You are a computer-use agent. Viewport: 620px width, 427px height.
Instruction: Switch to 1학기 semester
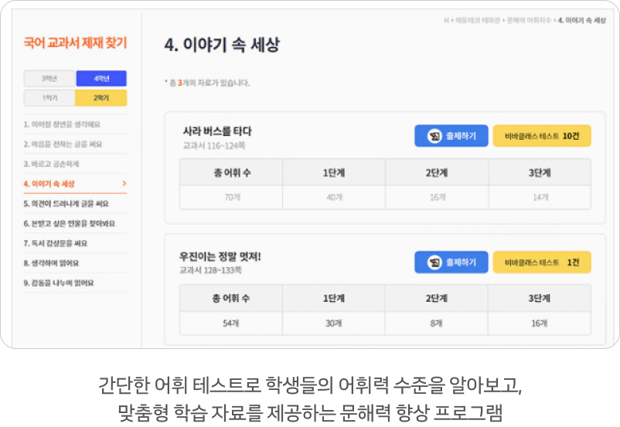[x=49, y=98]
